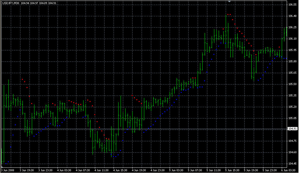
Task: Click the 105.20 price scale label
Action: [x=292, y=107]
